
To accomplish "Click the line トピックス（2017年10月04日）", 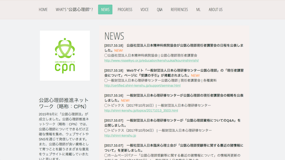I will click(158, 130).
